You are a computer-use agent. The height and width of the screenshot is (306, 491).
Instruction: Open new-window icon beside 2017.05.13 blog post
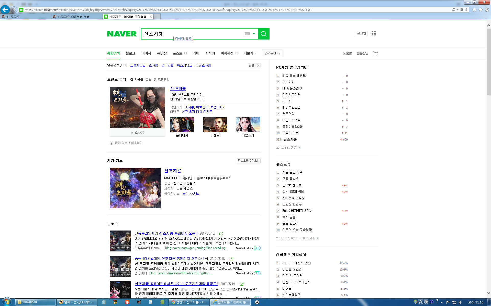(x=221, y=234)
